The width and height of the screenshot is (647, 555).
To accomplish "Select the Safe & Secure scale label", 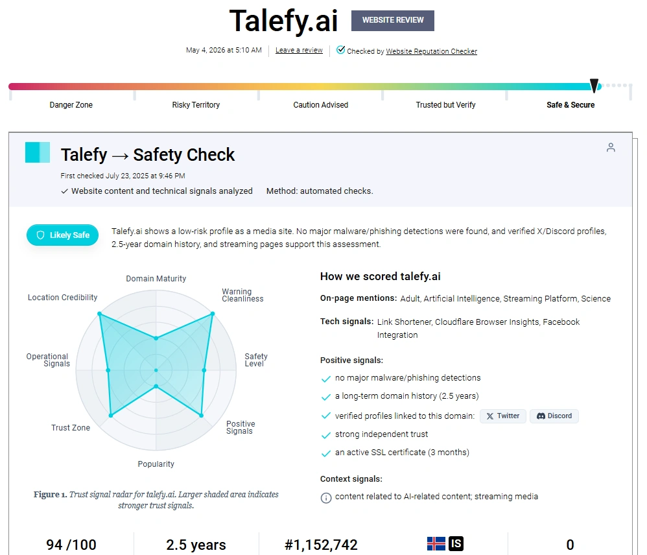I will pos(571,105).
